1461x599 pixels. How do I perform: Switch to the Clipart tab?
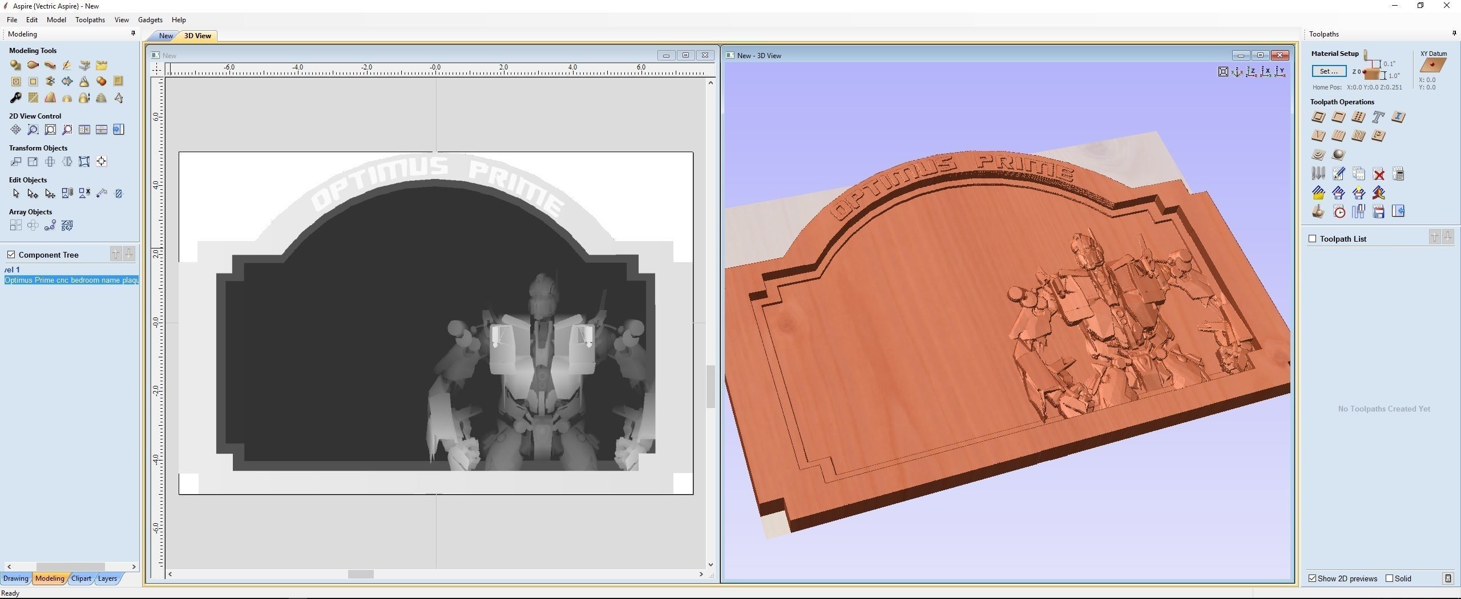(x=81, y=578)
